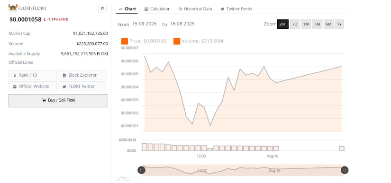Click the $0.000101 y-axis label
Screen dimensions: 391x183
pyautogui.click(x=130, y=126)
